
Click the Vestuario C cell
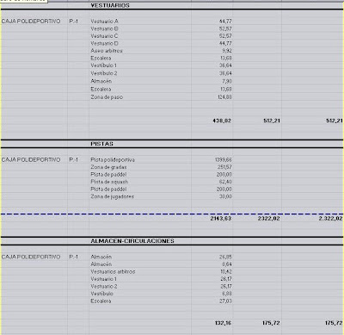[104, 36]
